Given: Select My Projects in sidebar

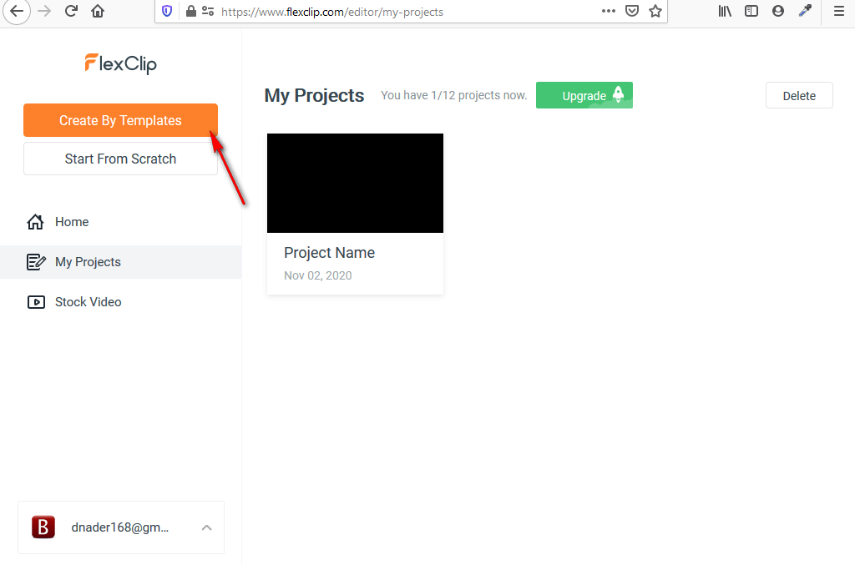Looking at the screenshot, I should pos(88,262).
